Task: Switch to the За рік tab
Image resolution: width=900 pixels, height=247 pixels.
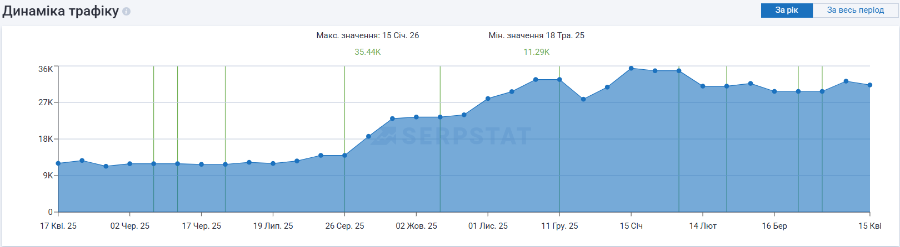Action: 786,10
